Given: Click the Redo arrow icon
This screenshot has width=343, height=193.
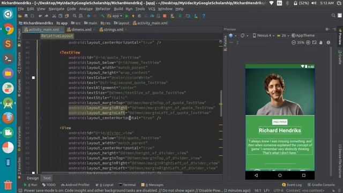Looking at the screenshot, I should [x=46, y=16].
